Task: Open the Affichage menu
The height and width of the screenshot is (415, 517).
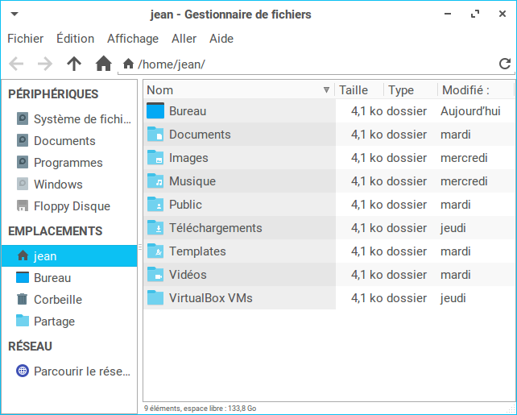Action: coord(133,39)
